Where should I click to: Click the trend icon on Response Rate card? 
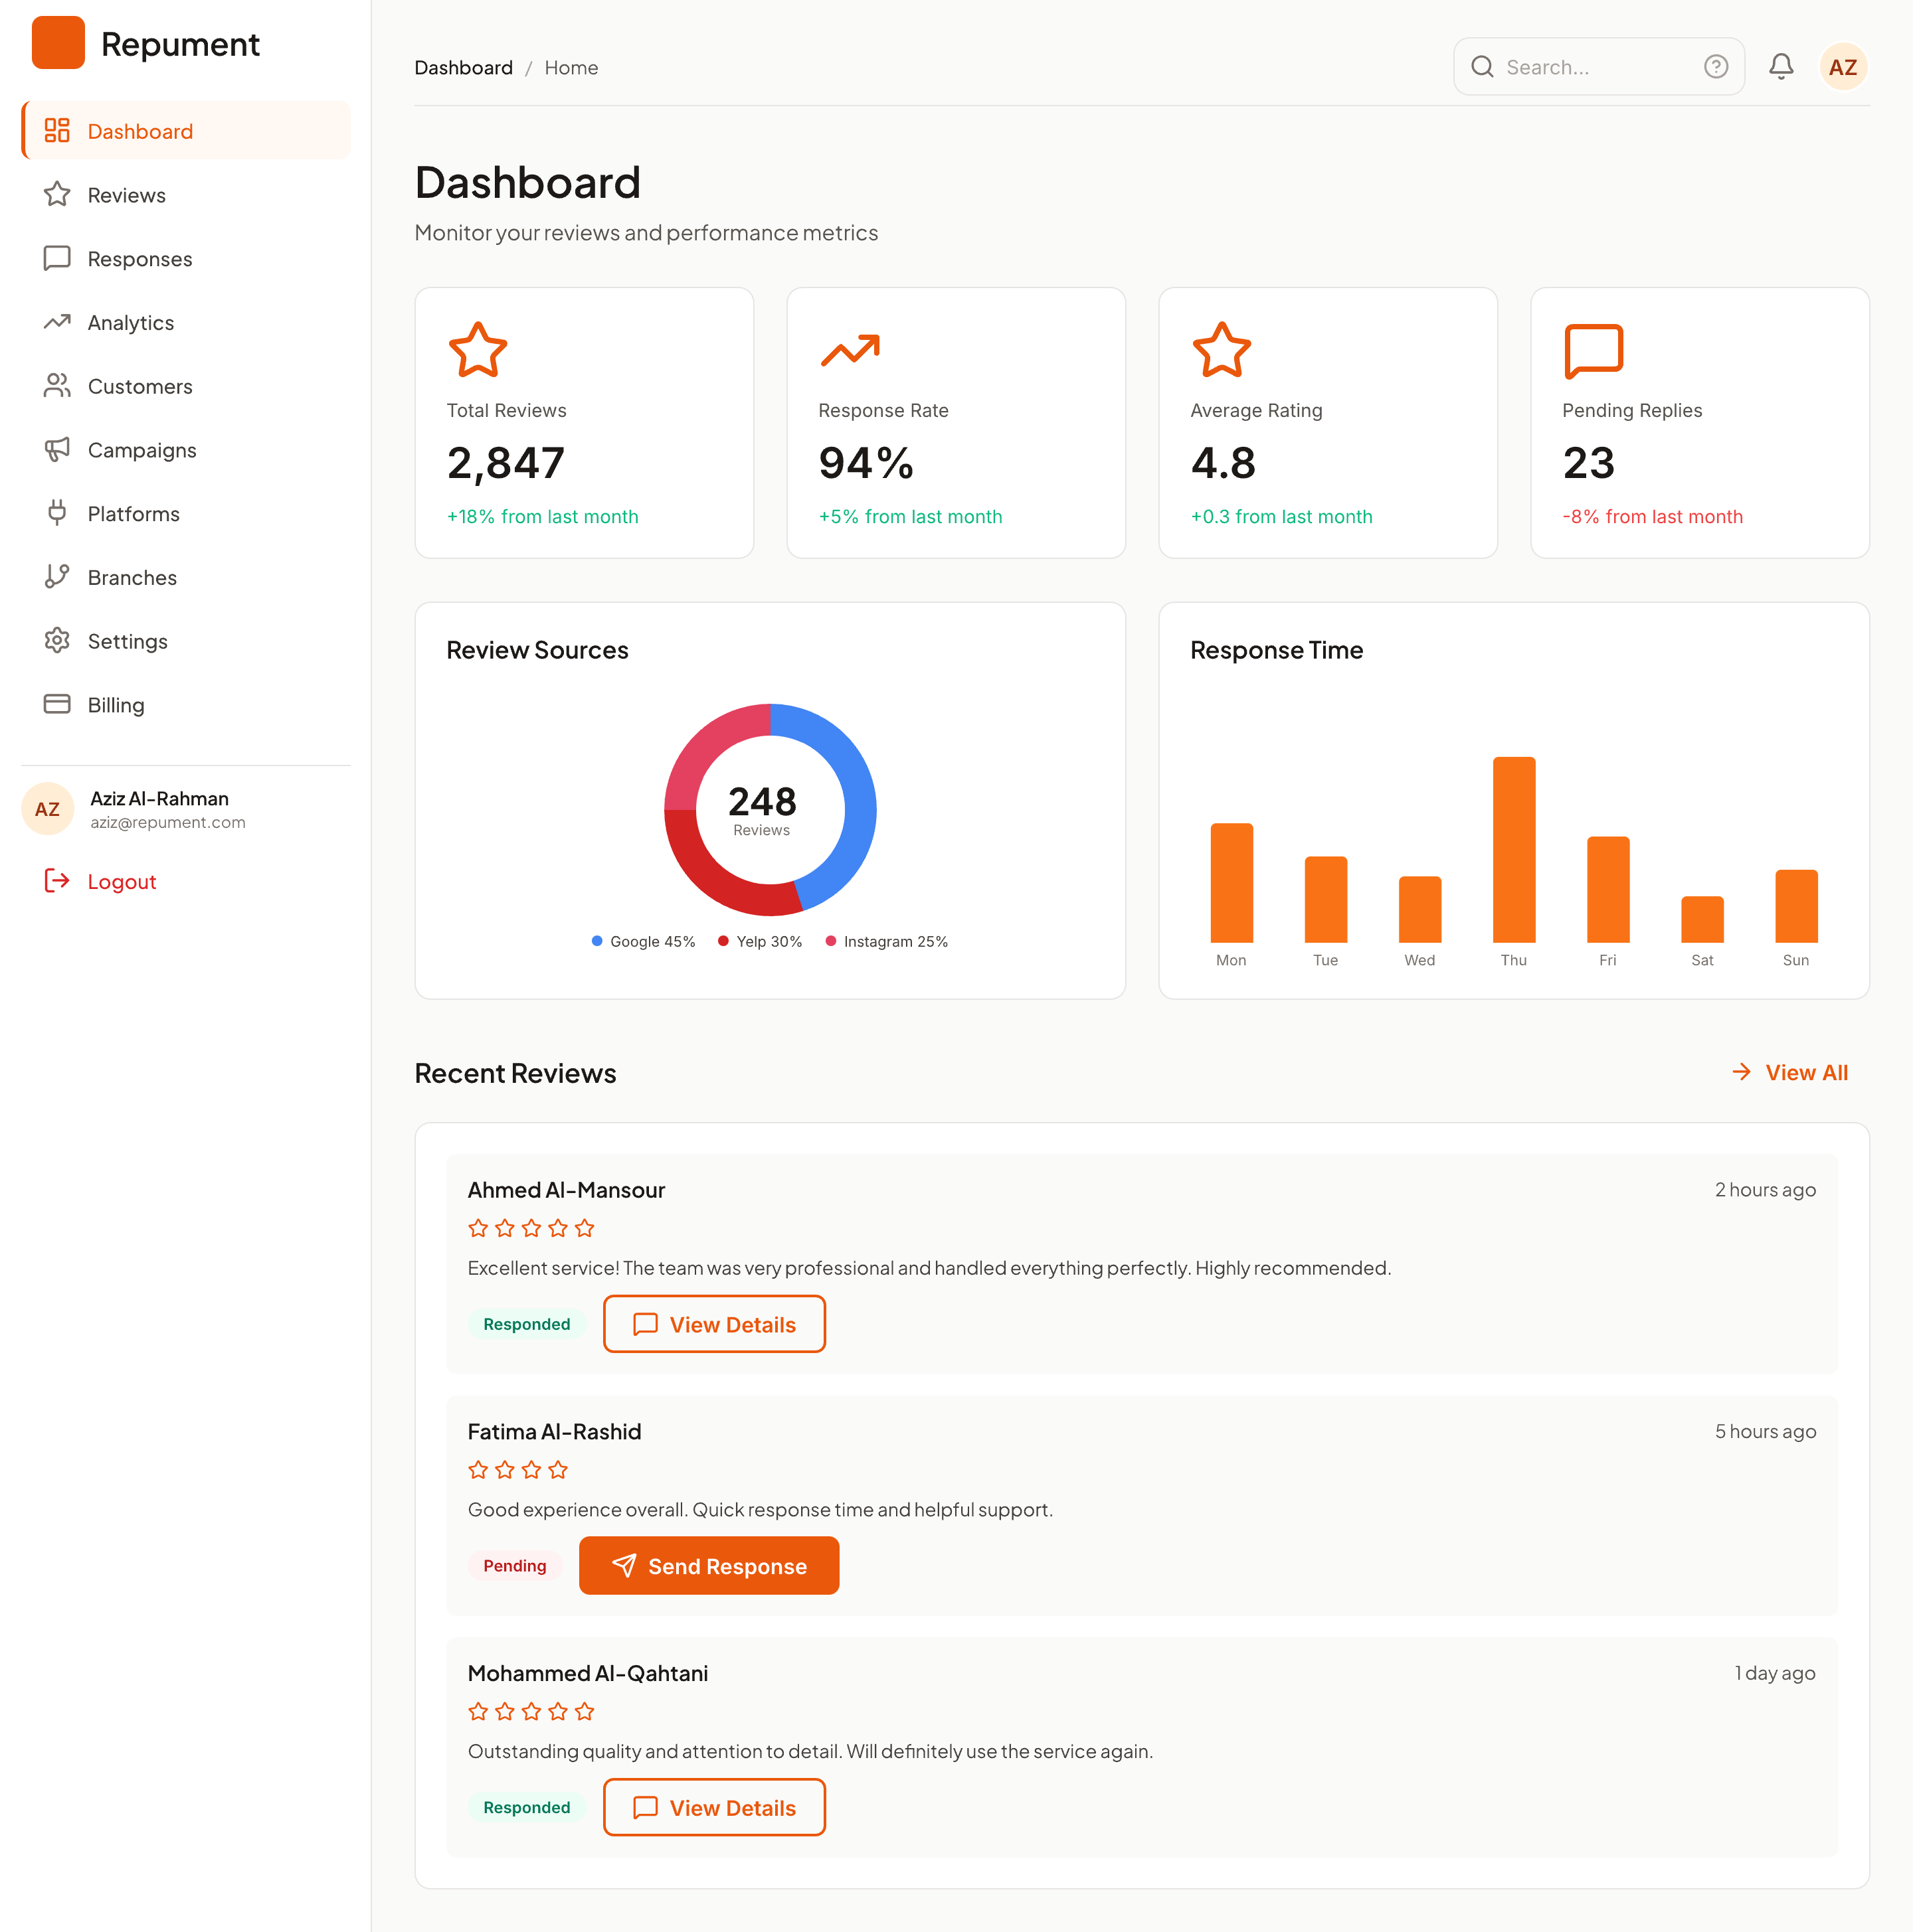coord(850,350)
